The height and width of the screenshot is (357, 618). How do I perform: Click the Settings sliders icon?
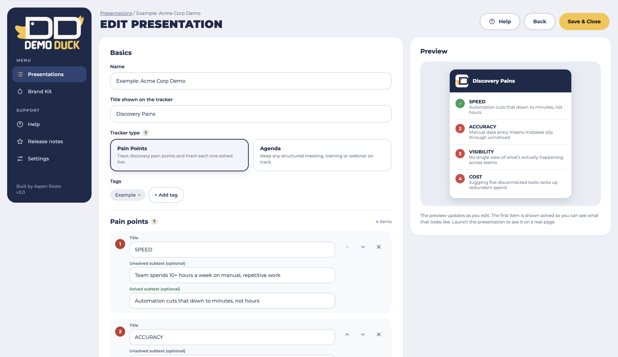click(x=20, y=158)
